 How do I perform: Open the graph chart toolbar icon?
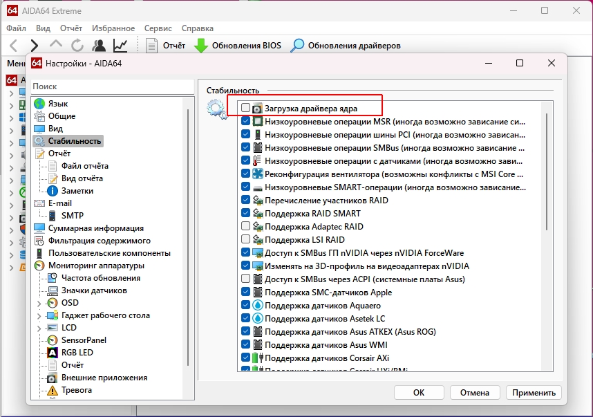(120, 46)
